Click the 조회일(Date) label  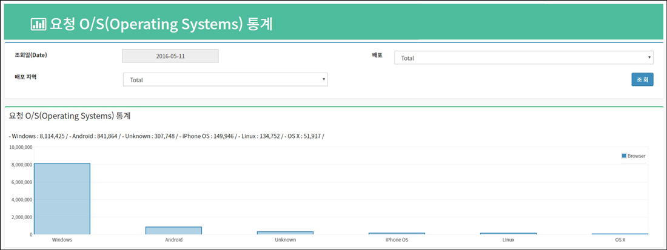pyautogui.click(x=31, y=55)
